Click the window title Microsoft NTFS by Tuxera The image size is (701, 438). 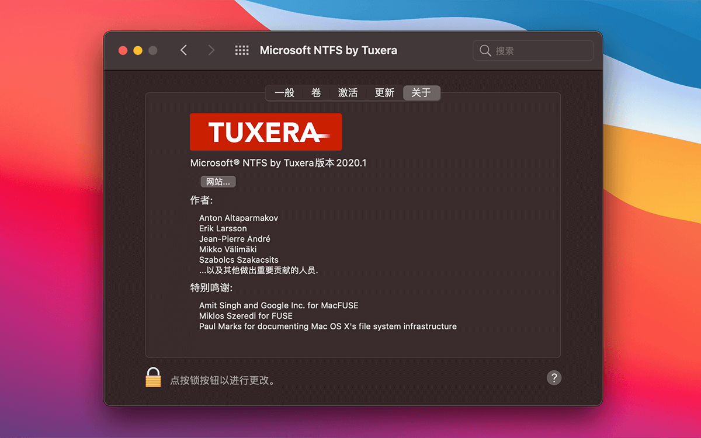point(328,50)
